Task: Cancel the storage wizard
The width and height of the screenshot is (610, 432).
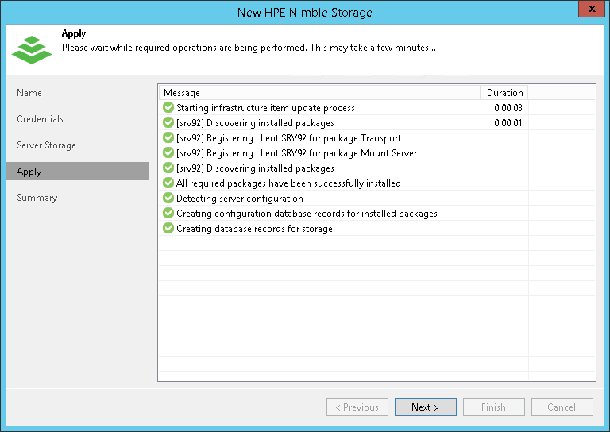Action: [x=562, y=407]
